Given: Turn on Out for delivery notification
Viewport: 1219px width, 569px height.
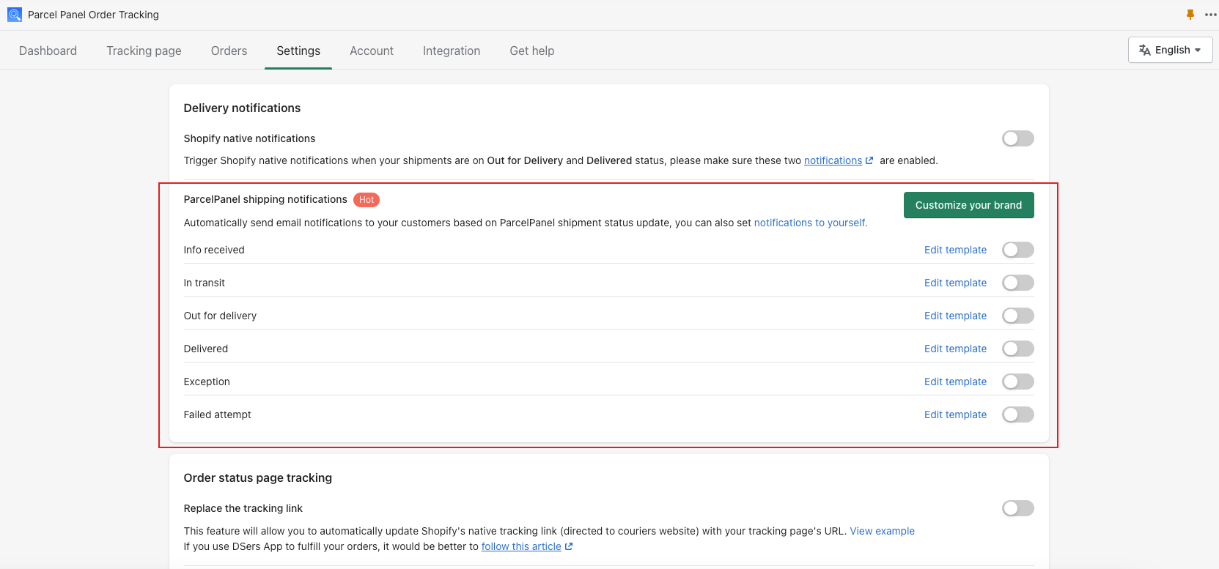Looking at the screenshot, I should pos(1017,316).
